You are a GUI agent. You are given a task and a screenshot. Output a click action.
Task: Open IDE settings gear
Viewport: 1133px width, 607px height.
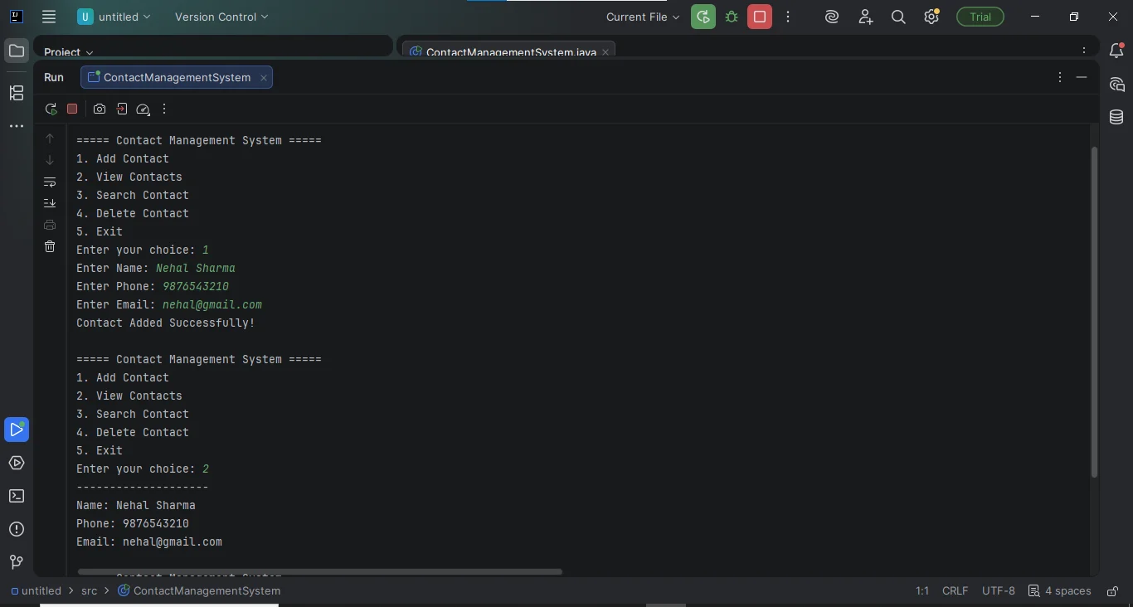click(x=931, y=17)
